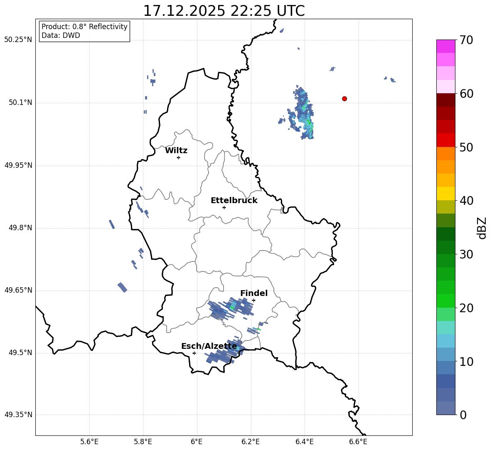The width and height of the screenshot is (492, 450).
Task: Click the bright green band at 20
Action: click(446, 301)
